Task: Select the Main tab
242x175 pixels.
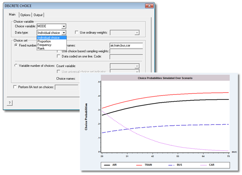Action: (x=12, y=15)
